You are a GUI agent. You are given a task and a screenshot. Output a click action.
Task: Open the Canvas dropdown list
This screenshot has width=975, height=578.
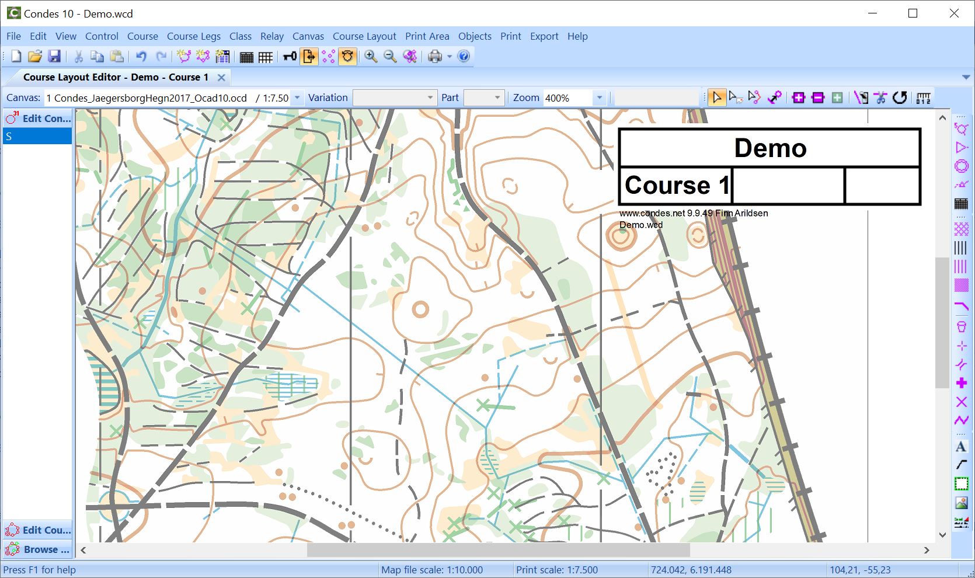[297, 98]
